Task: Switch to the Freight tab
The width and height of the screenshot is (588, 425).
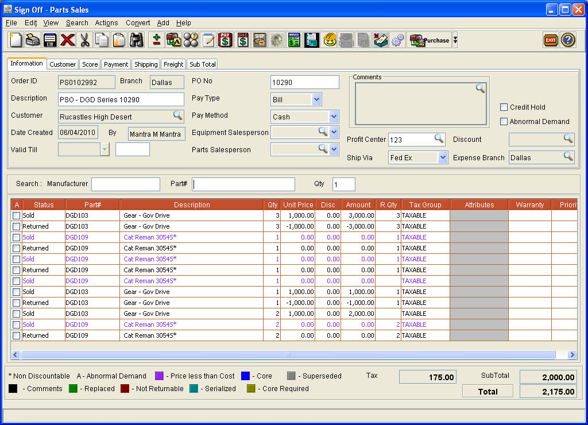Action: click(173, 64)
